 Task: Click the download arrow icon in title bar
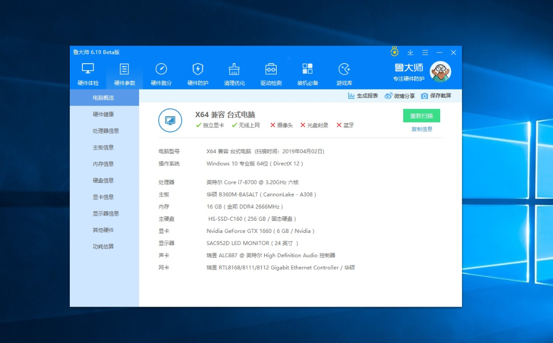pyautogui.click(x=410, y=53)
